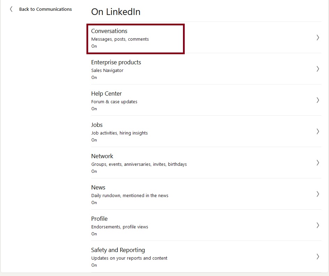
Task: Click the Safety and Reporting chevron icon
Action: 317,257
